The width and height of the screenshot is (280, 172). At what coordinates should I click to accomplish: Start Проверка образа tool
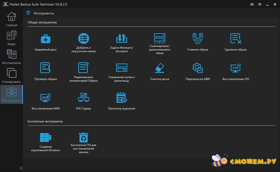(x=45, y=68)
